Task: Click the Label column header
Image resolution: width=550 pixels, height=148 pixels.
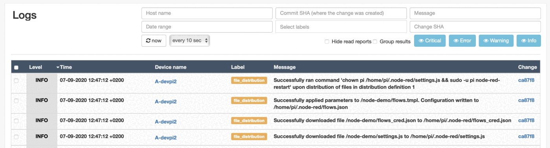Action: [x=238, y=67]
